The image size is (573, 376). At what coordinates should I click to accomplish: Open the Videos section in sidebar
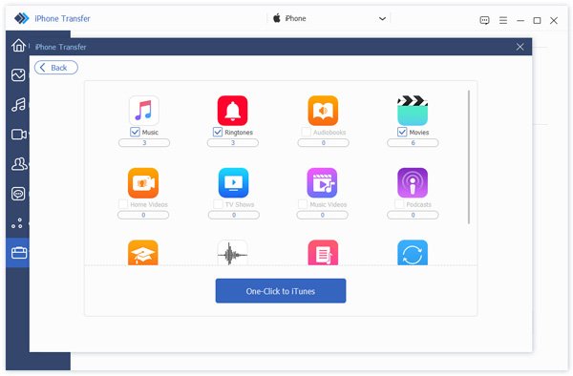[18, 135]
